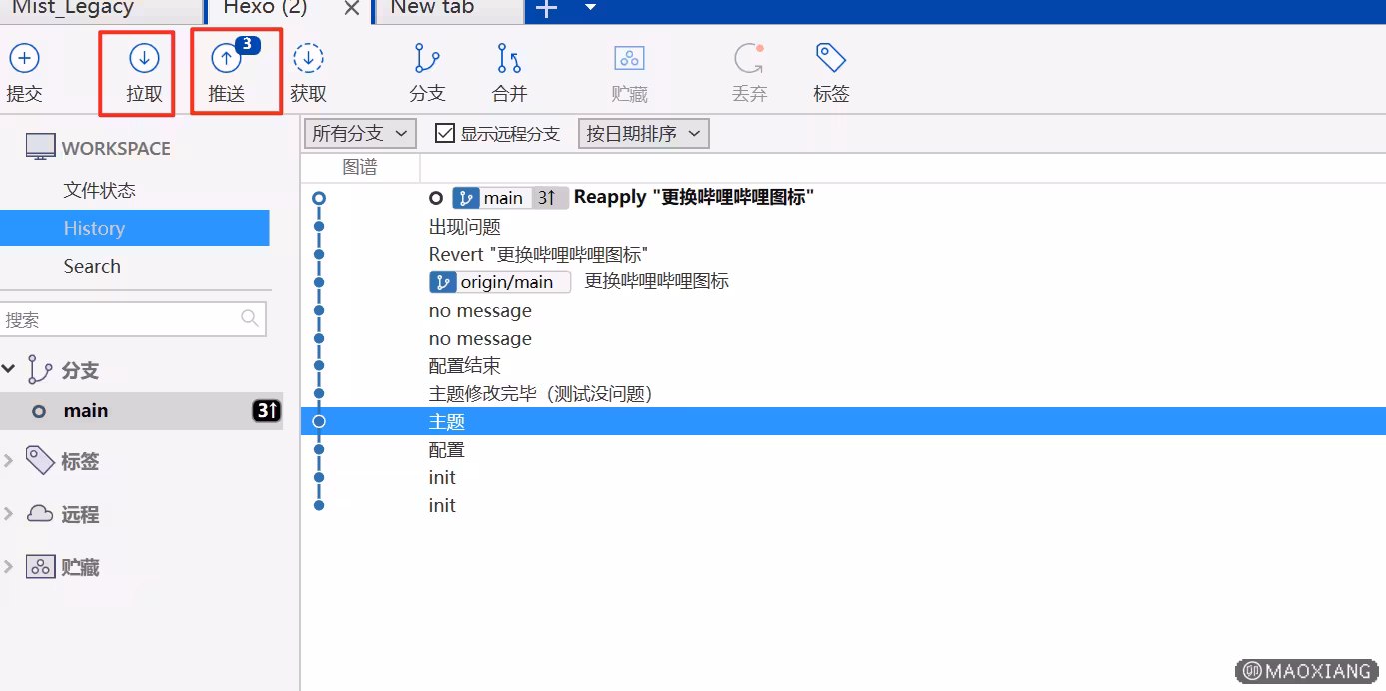Pull changes with the 拉取 icon
The image size is (1386, 691).
[x=144, y=59]
